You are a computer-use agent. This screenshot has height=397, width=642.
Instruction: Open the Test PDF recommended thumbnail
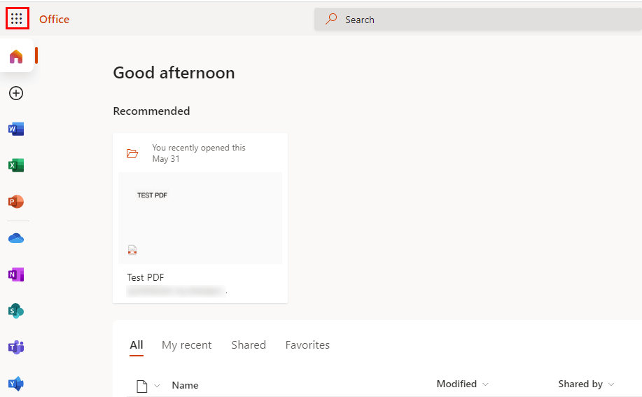pyautogui.click(x=200, y=218)
